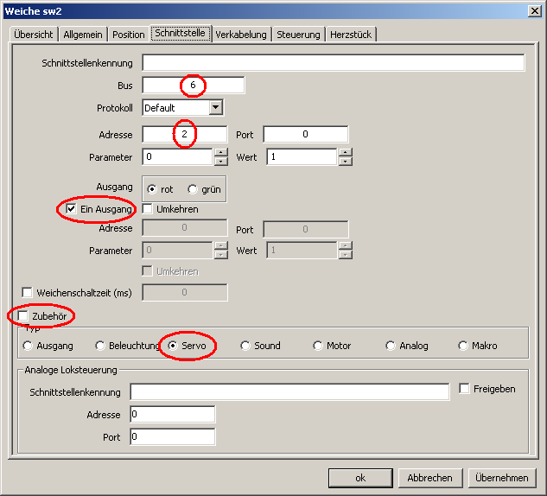
Task: Enable the Zubehör checkbox
Action: click(24, 316)
